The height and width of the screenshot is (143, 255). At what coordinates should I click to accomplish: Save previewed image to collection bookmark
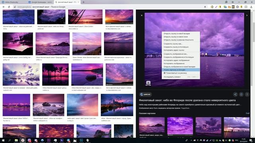click(241, 95)
